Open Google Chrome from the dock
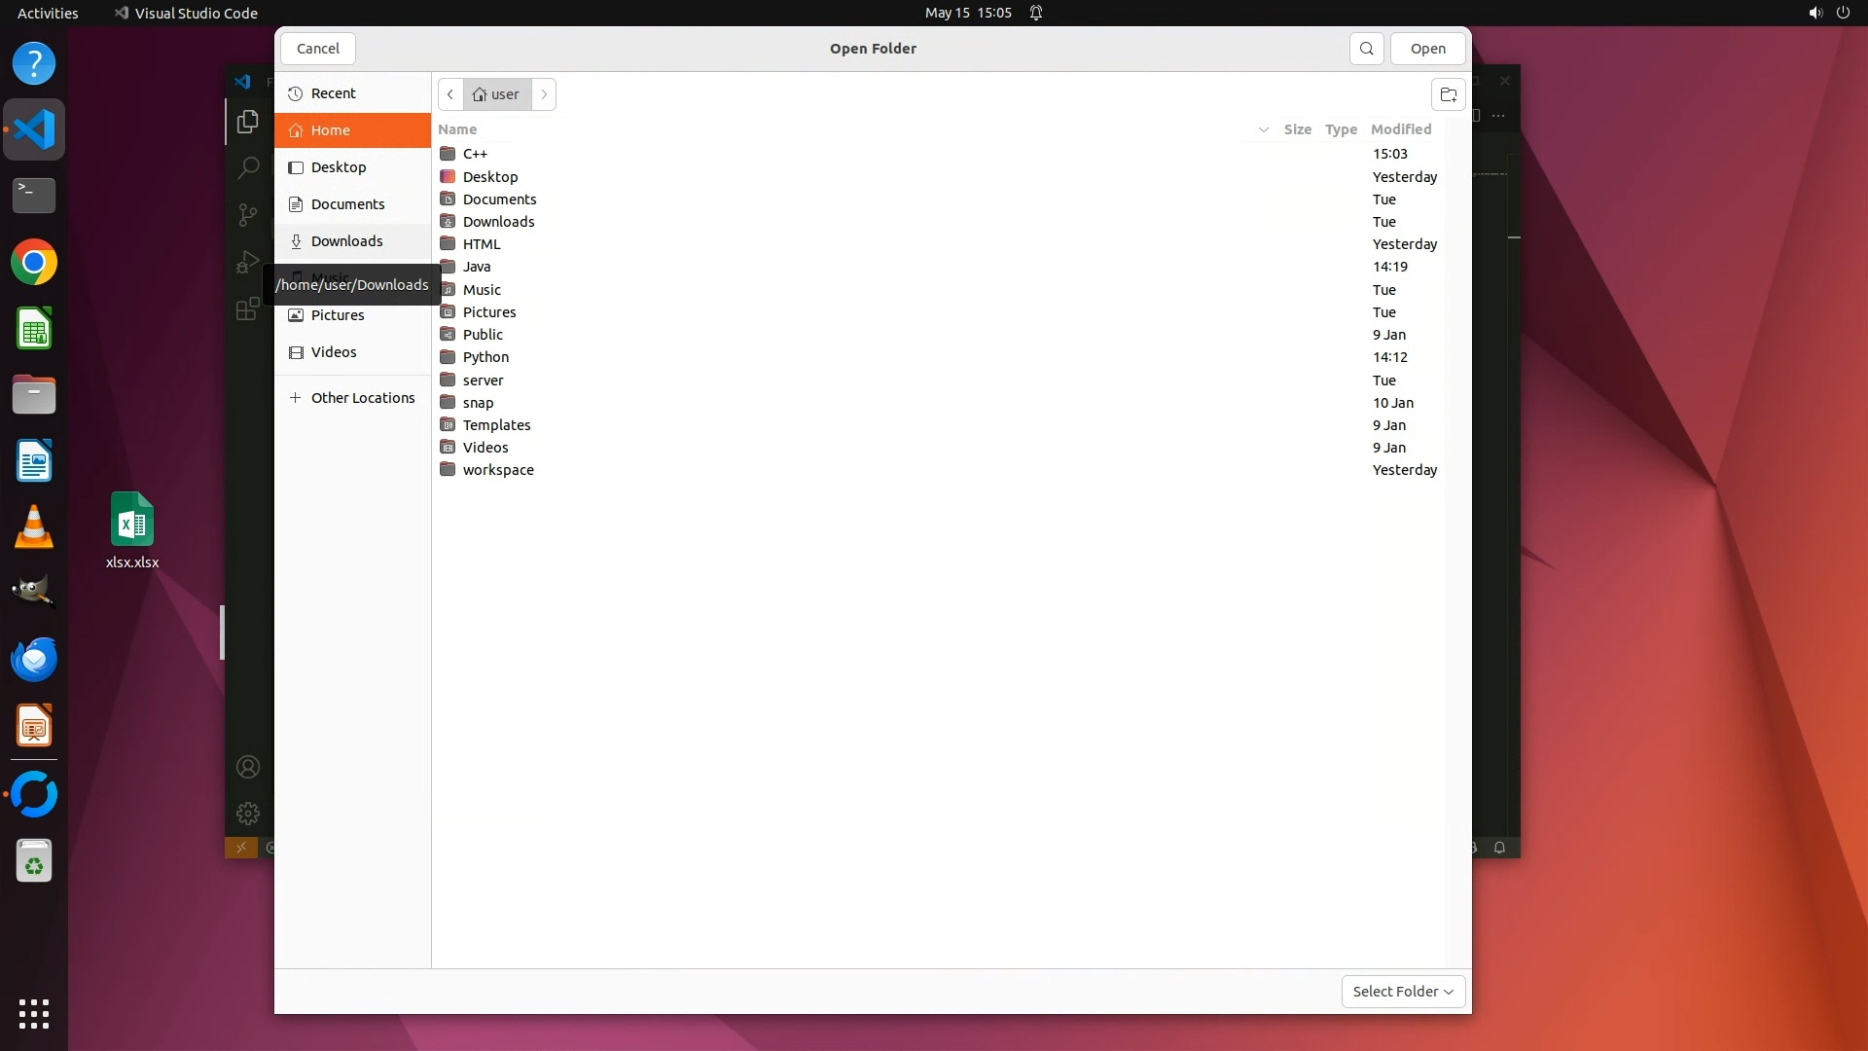This screenshot has width=1868, height=1051. [34, 263]
